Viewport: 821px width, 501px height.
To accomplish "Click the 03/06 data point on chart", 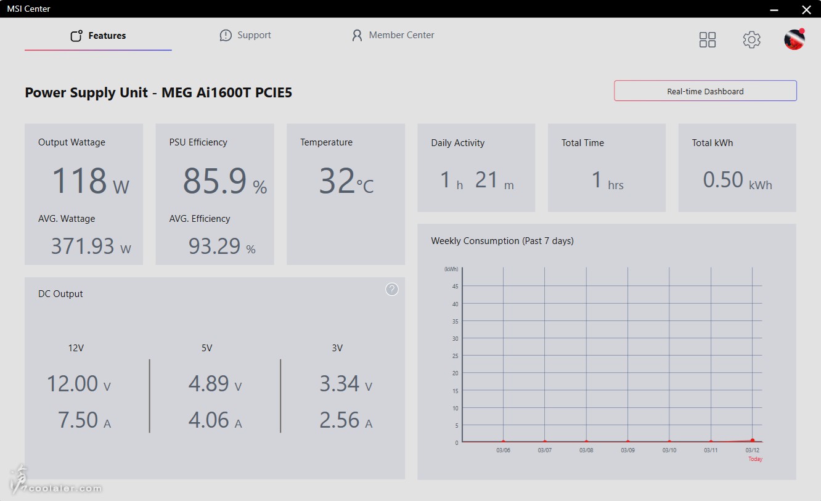I will click(504, 441).
